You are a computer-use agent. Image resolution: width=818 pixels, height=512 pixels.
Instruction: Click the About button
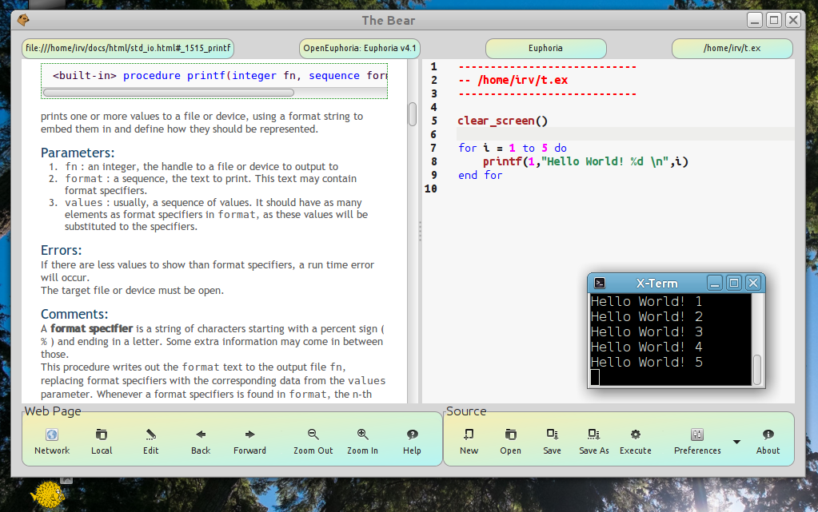tap(768, 435)
